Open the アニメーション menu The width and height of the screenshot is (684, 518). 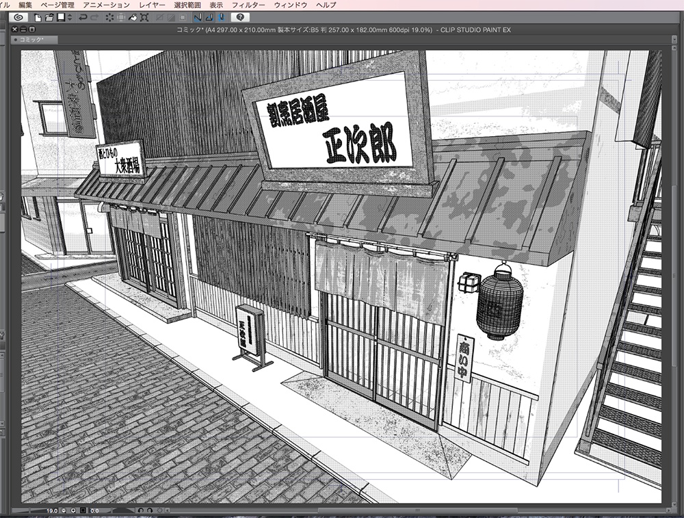point(106,5)
